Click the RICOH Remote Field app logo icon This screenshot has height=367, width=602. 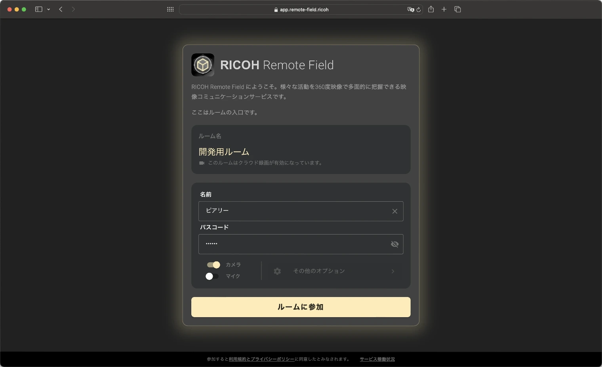203,64
